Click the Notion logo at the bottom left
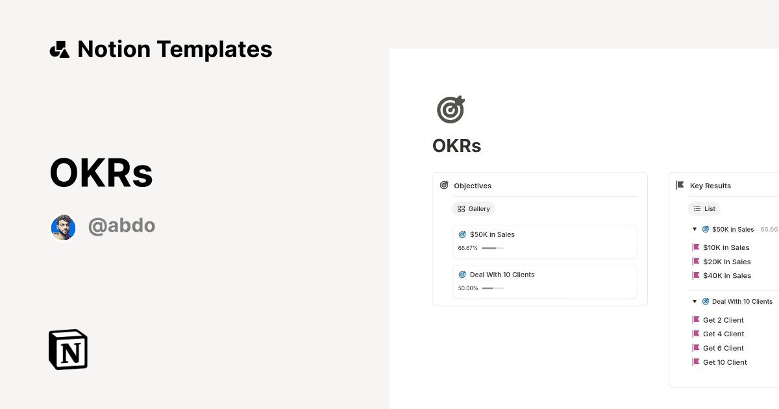Screen dimensions: 779x409 [x=68, y=349]
